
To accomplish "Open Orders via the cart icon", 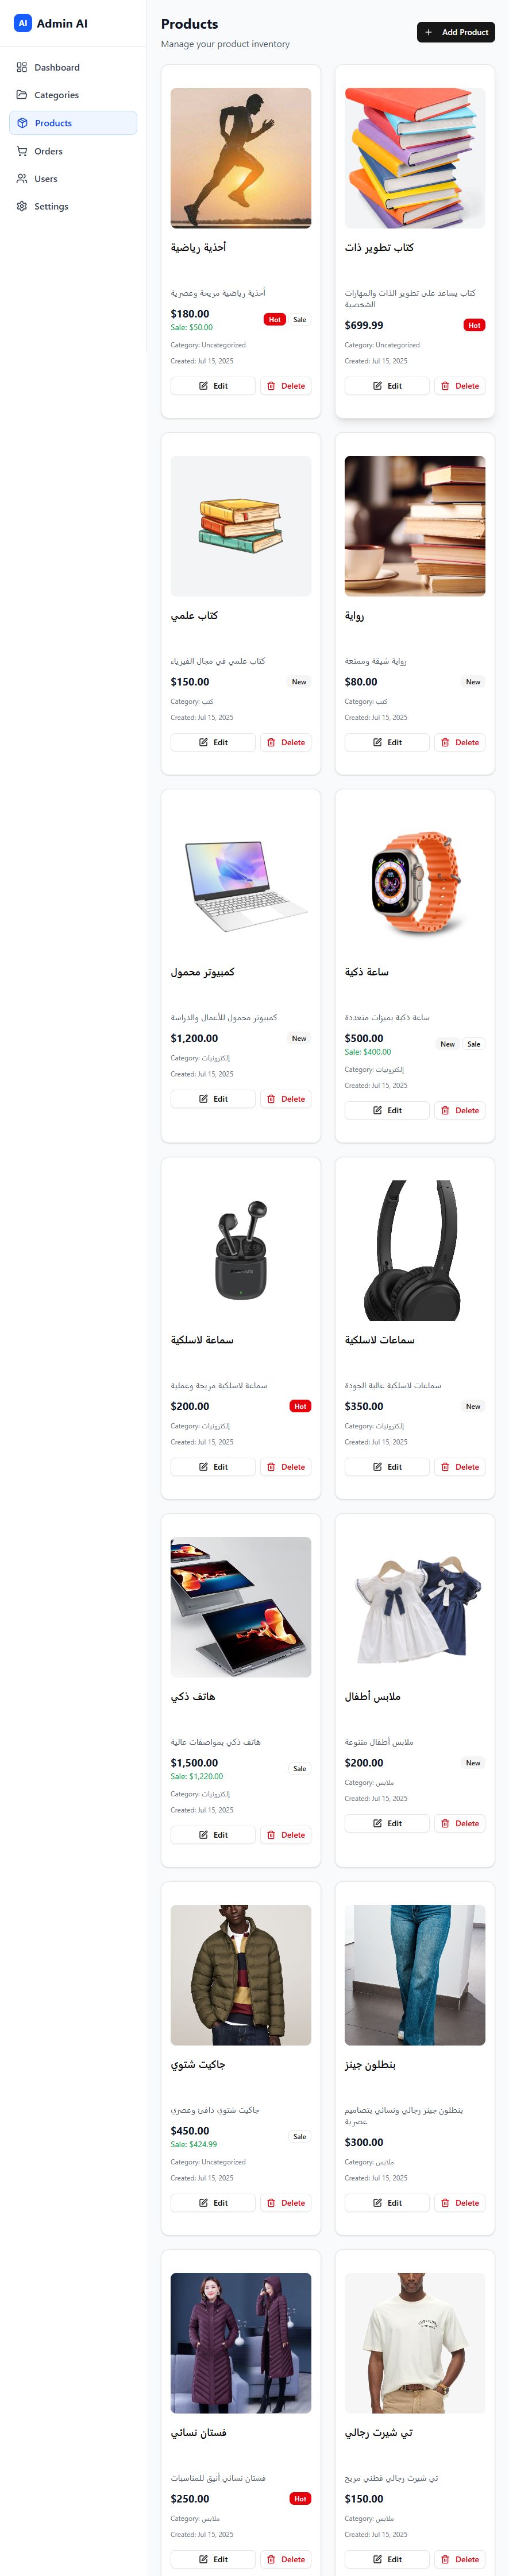I will coord(22,151).
